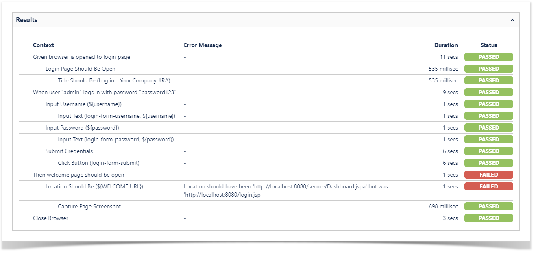Select 'Then welcome page should be open' step
The height and width of the screenshot is (253, 536).
[x=78, y=175]
